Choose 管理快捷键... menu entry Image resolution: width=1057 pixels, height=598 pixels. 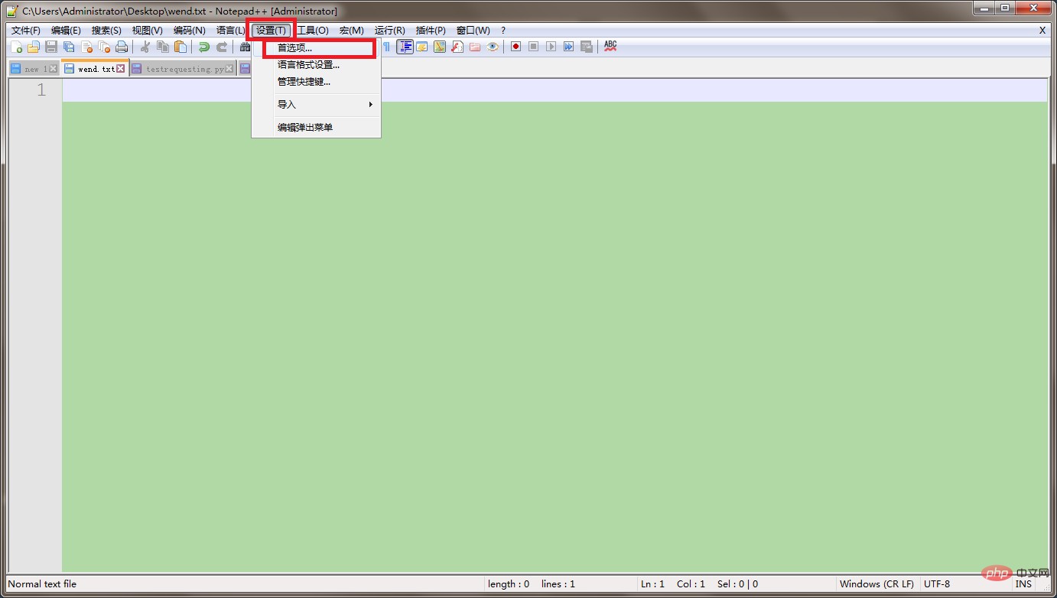(x=304, y=82)
